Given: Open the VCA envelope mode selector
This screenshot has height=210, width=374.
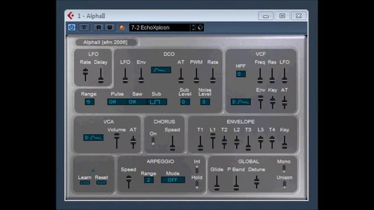Looking at the screenshot, I should click(x=93, y=138).
